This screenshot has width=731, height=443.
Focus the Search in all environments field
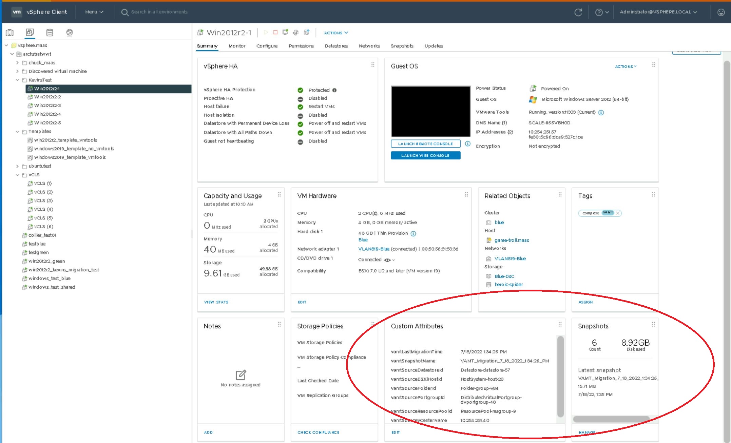(159, 12)
